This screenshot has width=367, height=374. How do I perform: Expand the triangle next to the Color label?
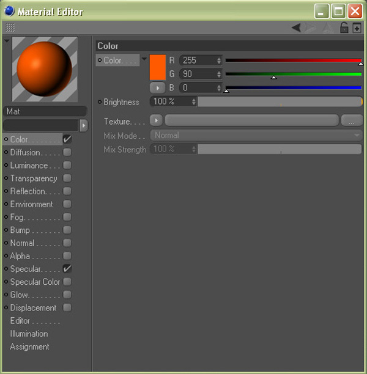tap(144, 59)
